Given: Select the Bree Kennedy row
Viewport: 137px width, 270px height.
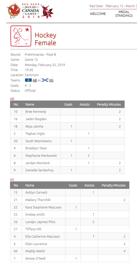Looking at the screenshot, I should pos(67,111).
